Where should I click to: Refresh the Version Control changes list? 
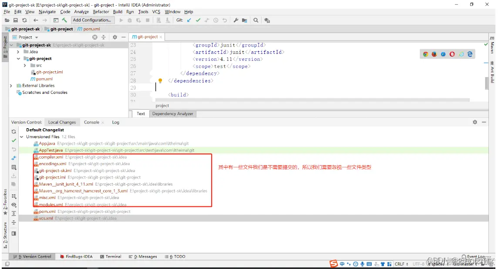coord(13,132)
